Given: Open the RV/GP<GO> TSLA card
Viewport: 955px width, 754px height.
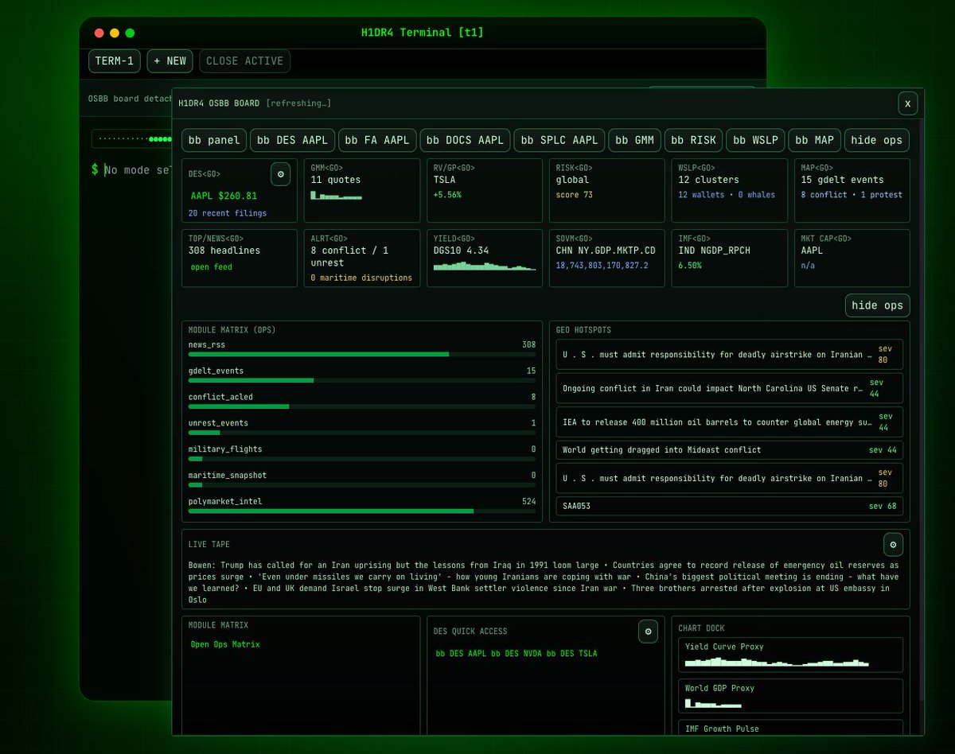Looking at the screenshot, I should 485,190.
